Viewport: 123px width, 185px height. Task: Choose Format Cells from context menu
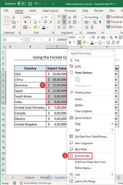[80, 156]
